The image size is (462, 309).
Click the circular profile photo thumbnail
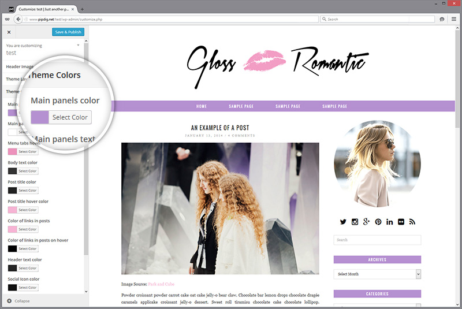click(377, 163)
